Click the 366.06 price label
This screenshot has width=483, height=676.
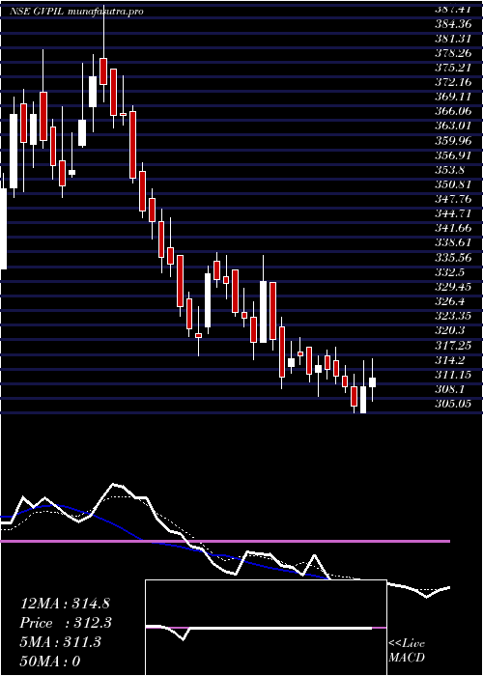pyautogui.click(x=451, y=111)
